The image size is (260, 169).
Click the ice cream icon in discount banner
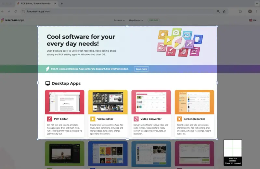(x=47, y=69)
